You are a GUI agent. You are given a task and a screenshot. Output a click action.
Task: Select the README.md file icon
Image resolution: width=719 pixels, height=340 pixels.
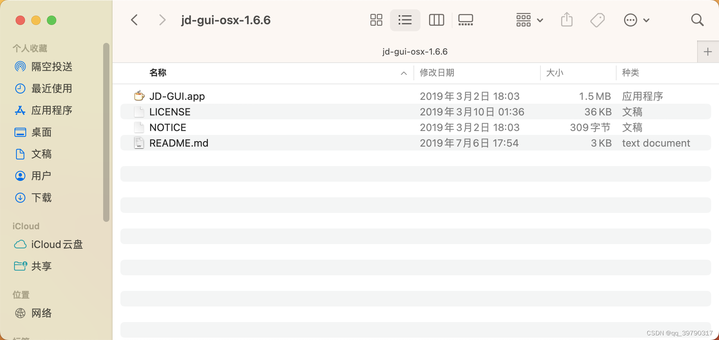point(139,143)
